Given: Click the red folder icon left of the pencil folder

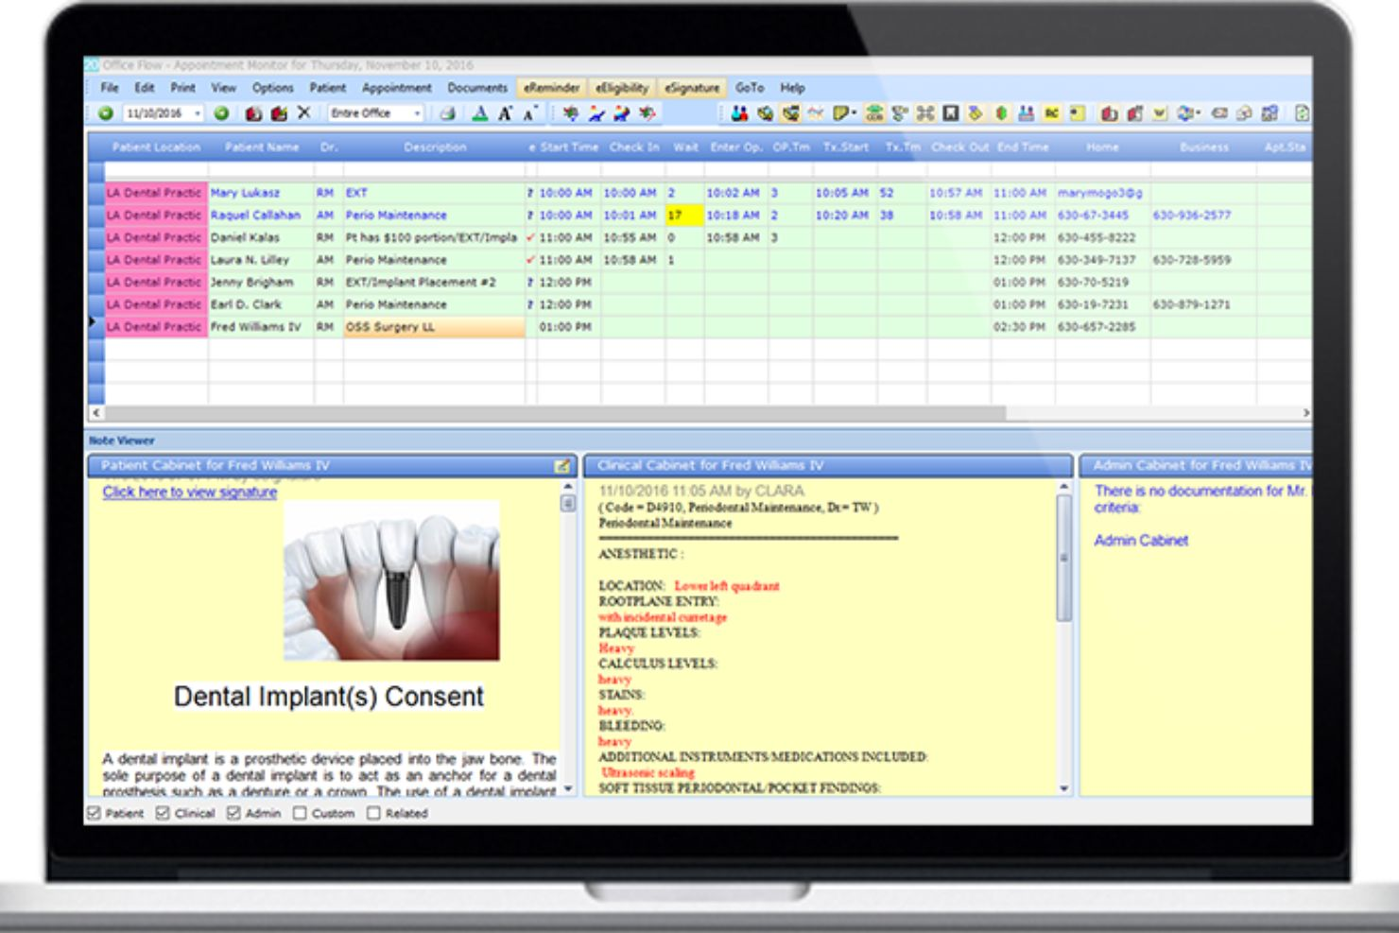Looking at the screenshot, I should (x=253, y=113).
